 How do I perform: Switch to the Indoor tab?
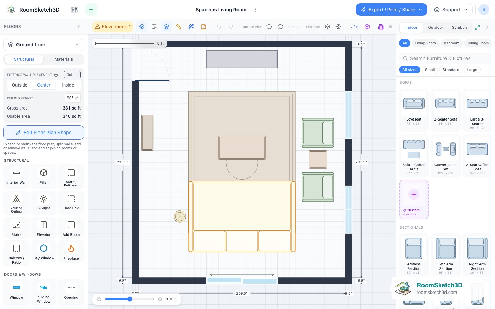(x=411, y=27)
